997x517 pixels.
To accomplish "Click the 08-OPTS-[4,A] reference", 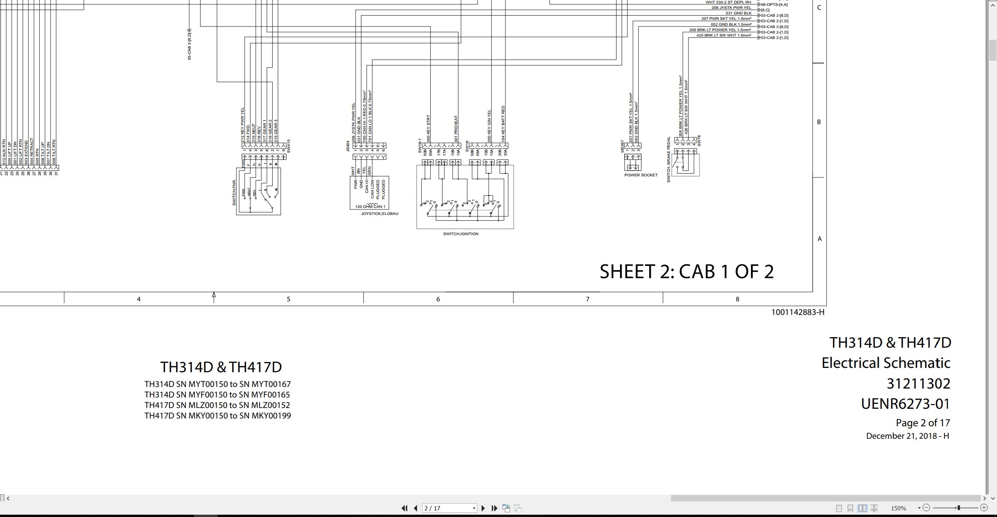I will [x=774, y=5].
